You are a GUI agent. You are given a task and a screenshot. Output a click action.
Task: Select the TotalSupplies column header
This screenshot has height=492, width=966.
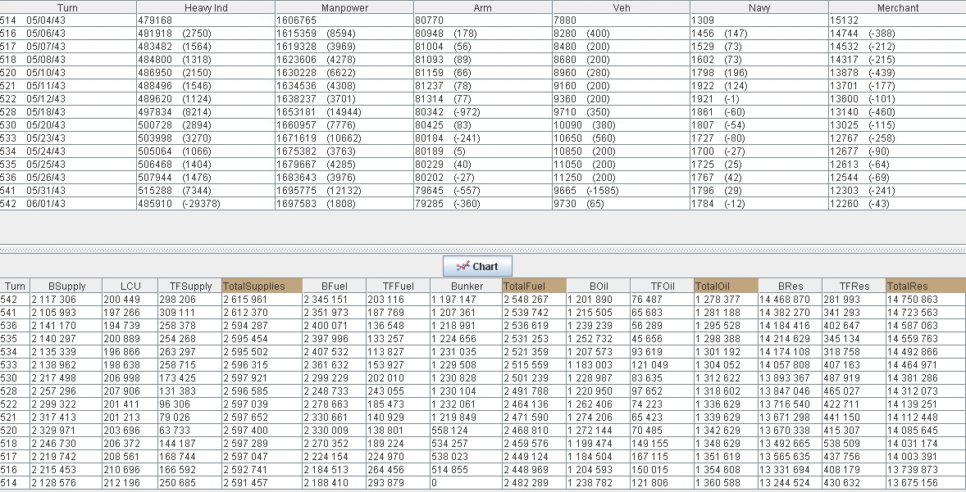[x=262, y=286]
